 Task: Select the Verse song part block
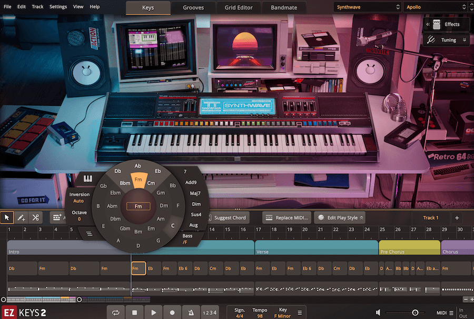pos(317,247)
